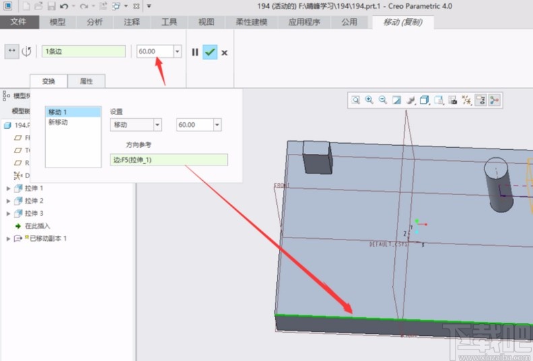Switch to the 公用 ribbon tab
The image size is (533, 361).
click(350, 22)
